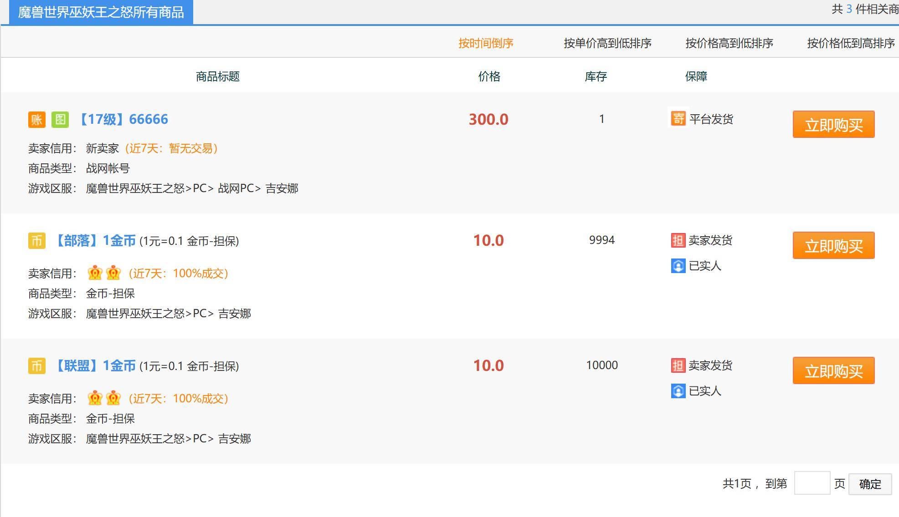This screenshot has width=899, height=517.
Task: Click first crown credit icon in 【联盟】 row
Action: (95, 398)
